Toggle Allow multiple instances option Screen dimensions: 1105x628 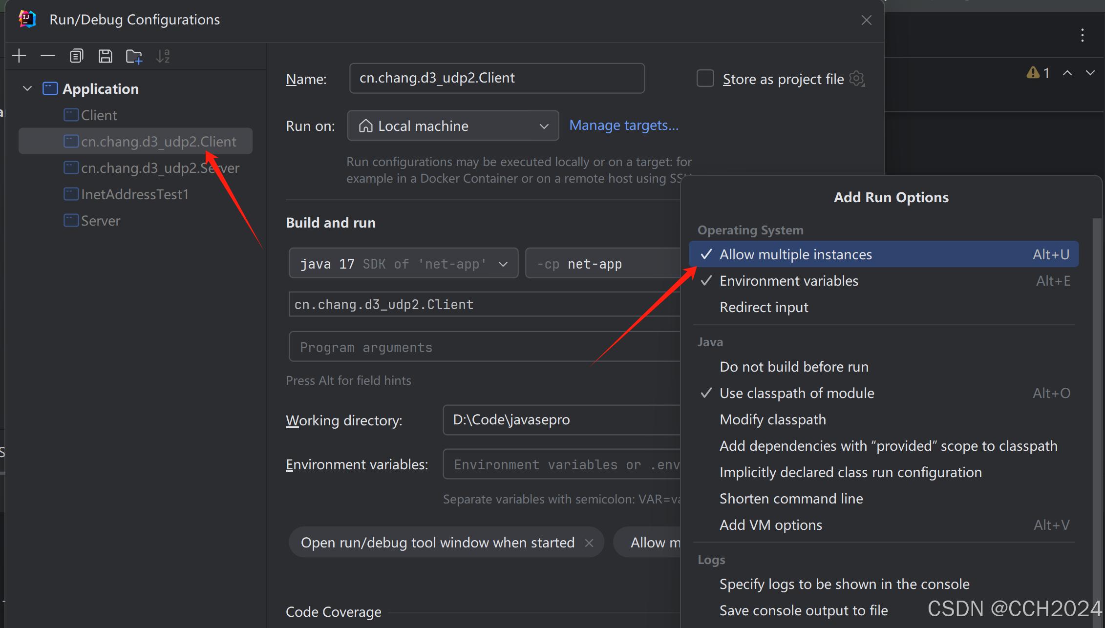[x=795, y=254]
